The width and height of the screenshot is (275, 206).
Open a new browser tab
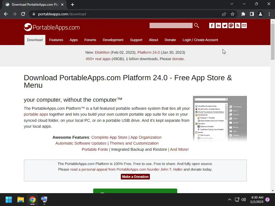(73, 5)
